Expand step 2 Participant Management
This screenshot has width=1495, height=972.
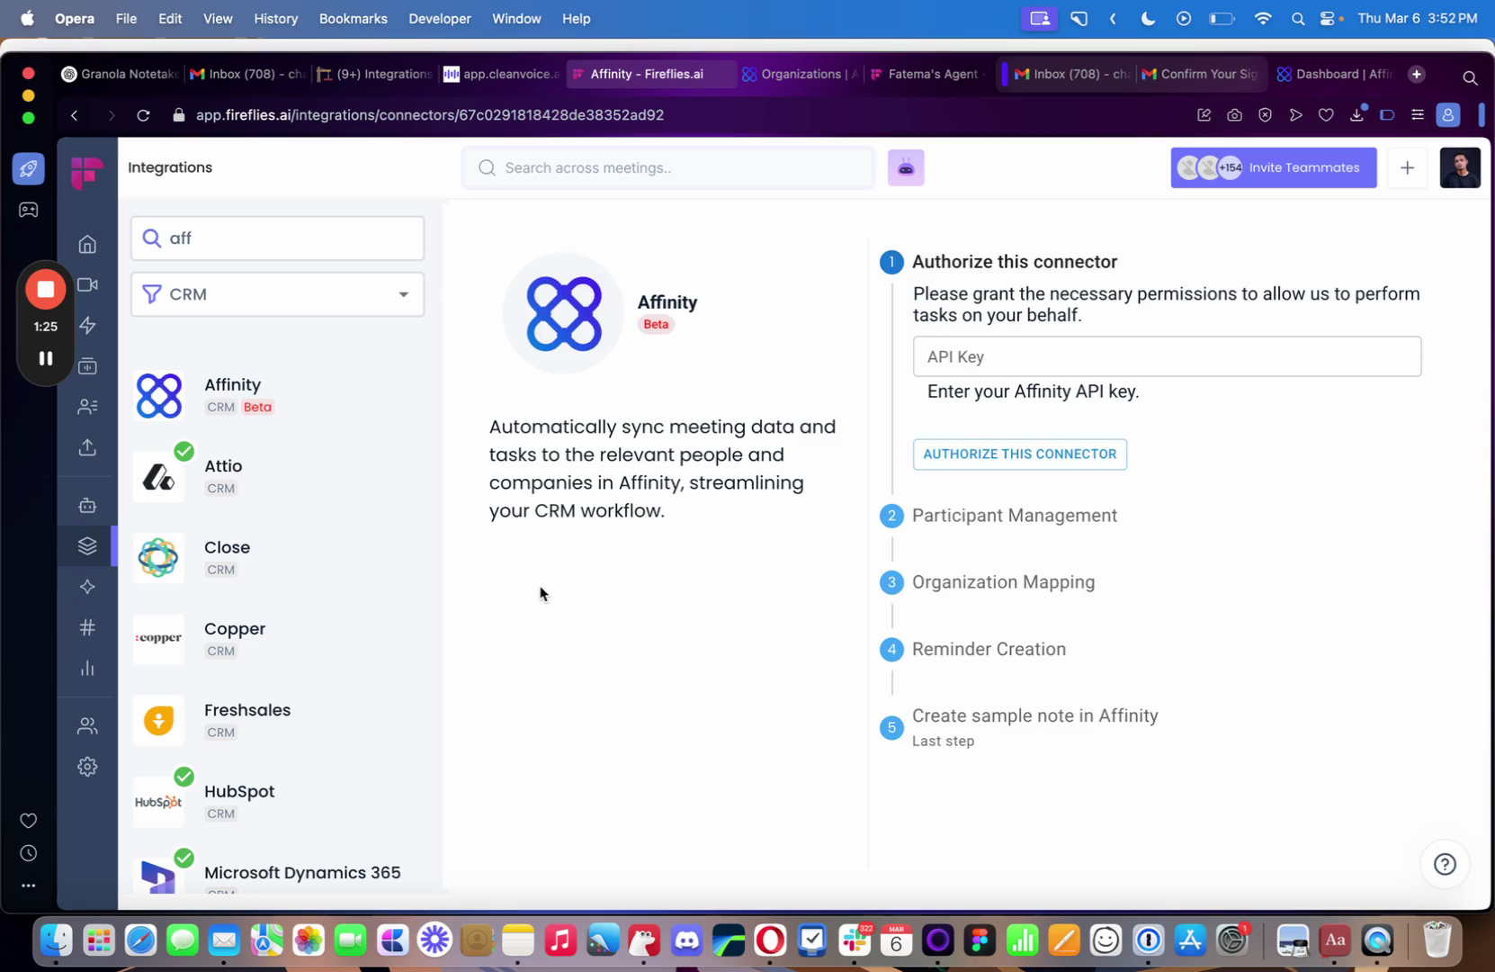[x=1014, y=516]
